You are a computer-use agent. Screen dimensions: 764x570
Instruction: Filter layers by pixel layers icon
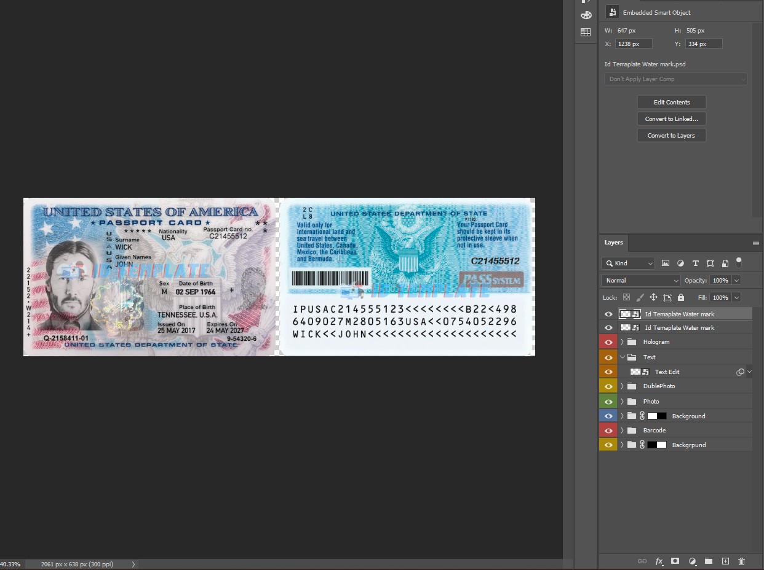[x=666, y=263]
